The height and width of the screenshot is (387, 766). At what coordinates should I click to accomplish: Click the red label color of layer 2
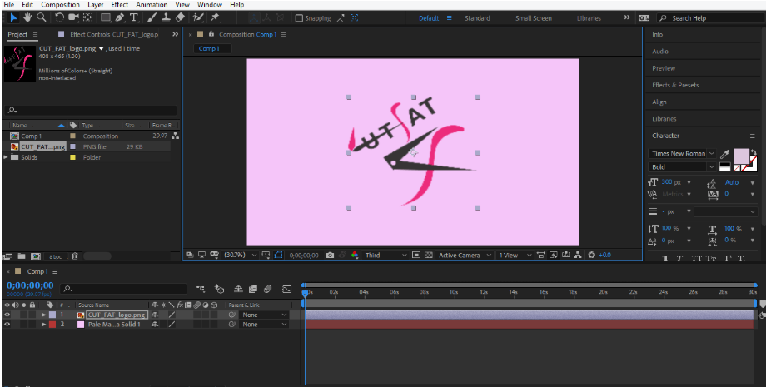[52, 324]
